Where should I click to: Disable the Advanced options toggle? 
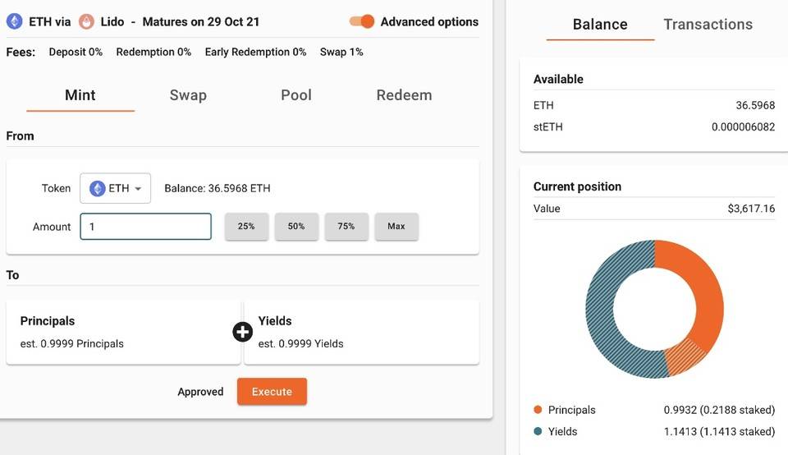point(362,21)
